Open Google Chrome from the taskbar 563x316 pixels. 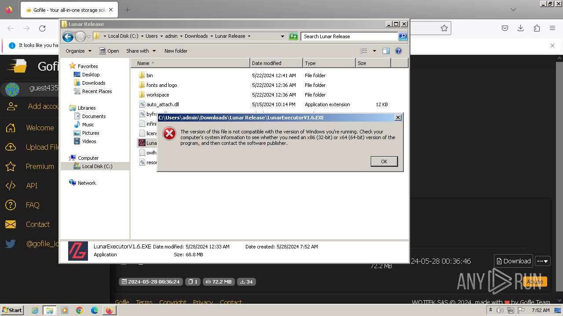coord(80,310)
